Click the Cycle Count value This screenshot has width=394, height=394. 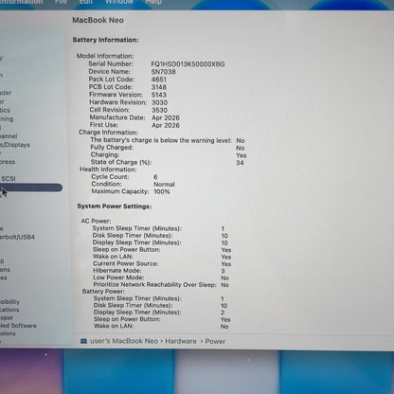pyautogui.click(x=155, y=177)
